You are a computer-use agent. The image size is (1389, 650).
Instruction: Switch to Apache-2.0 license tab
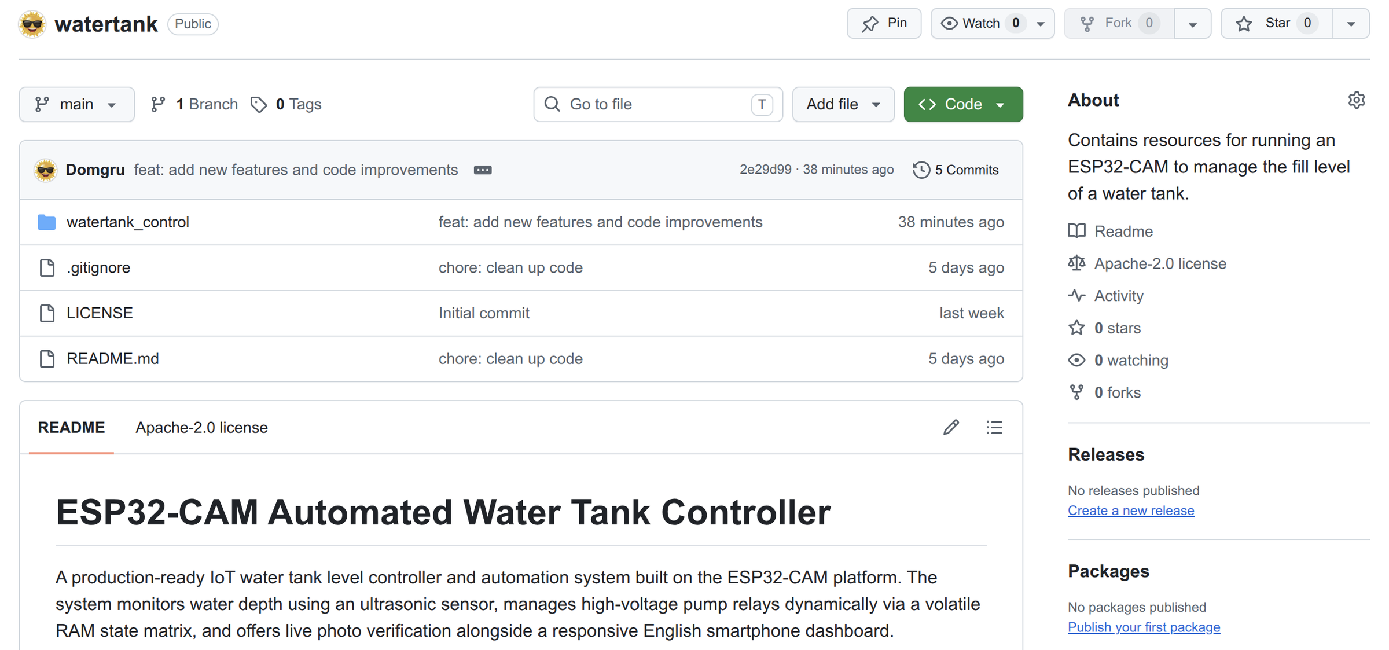pyautogui.click(x=201, y=428)
